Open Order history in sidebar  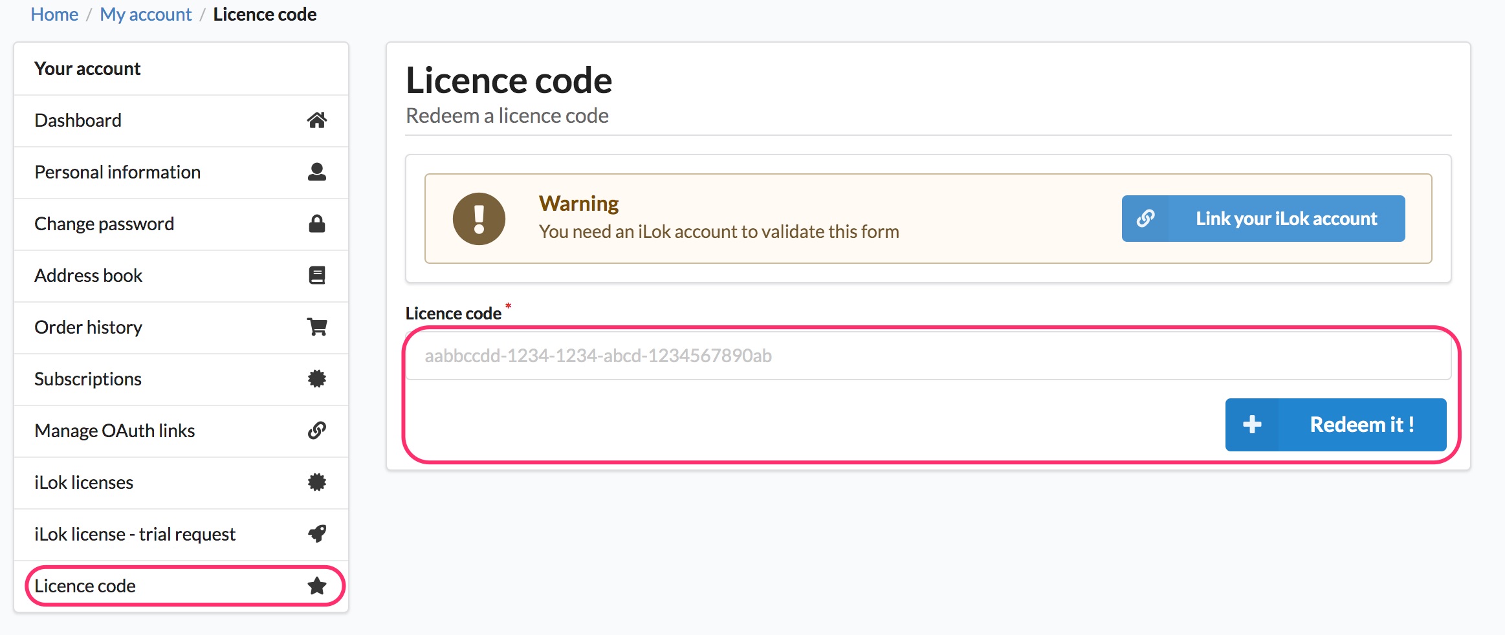point(89,327)
